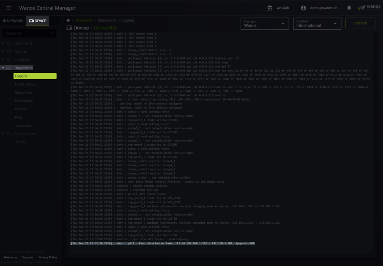Select the Logging menu entry
Viewport: 383px width, 266px height.
[x=35, y=76]
